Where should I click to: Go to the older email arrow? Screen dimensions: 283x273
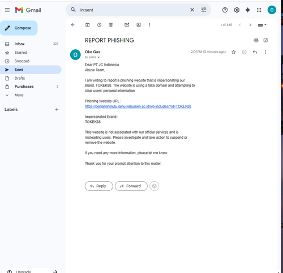click(250, 25)
